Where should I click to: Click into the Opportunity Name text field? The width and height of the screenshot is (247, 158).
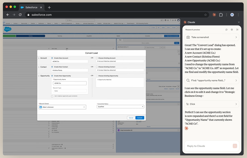tap(70, 83)
